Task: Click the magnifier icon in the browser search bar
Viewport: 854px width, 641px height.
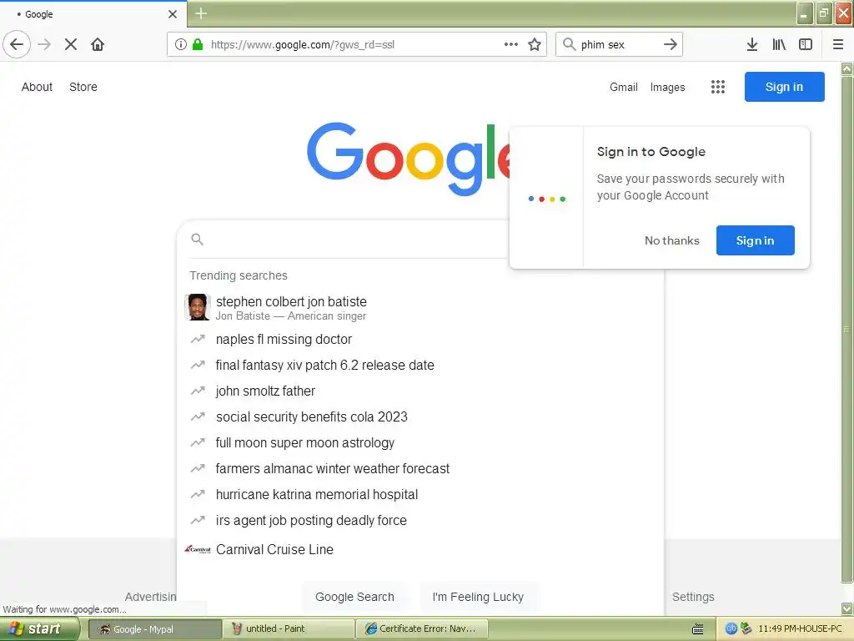Action: pos(569,44)
